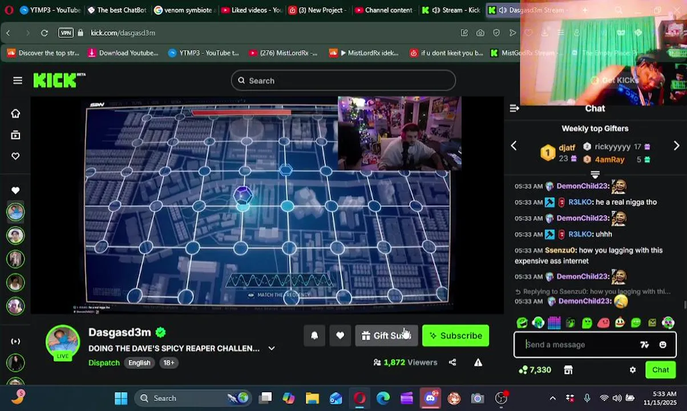The image size is (687, 411).
Task: Click rickyyyyy in top gifters
Action: (612, 147)
